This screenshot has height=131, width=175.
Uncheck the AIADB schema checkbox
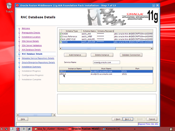pos(61,34)
